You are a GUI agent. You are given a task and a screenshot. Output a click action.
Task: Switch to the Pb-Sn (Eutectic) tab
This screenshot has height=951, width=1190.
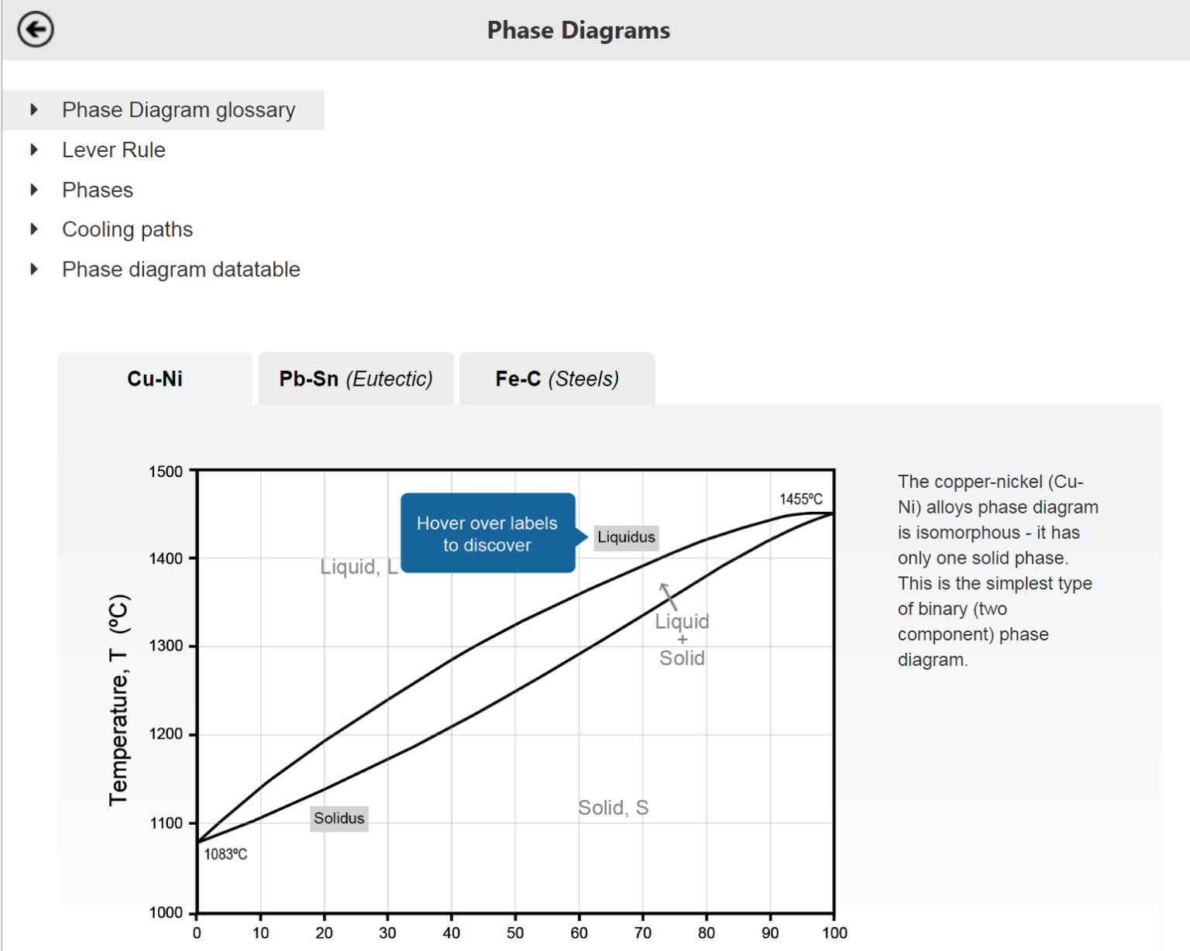tap(356, 379)
